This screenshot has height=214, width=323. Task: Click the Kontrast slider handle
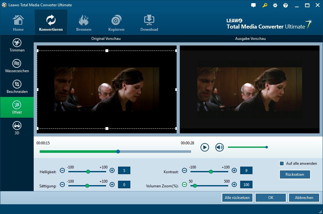pos(211,172)
